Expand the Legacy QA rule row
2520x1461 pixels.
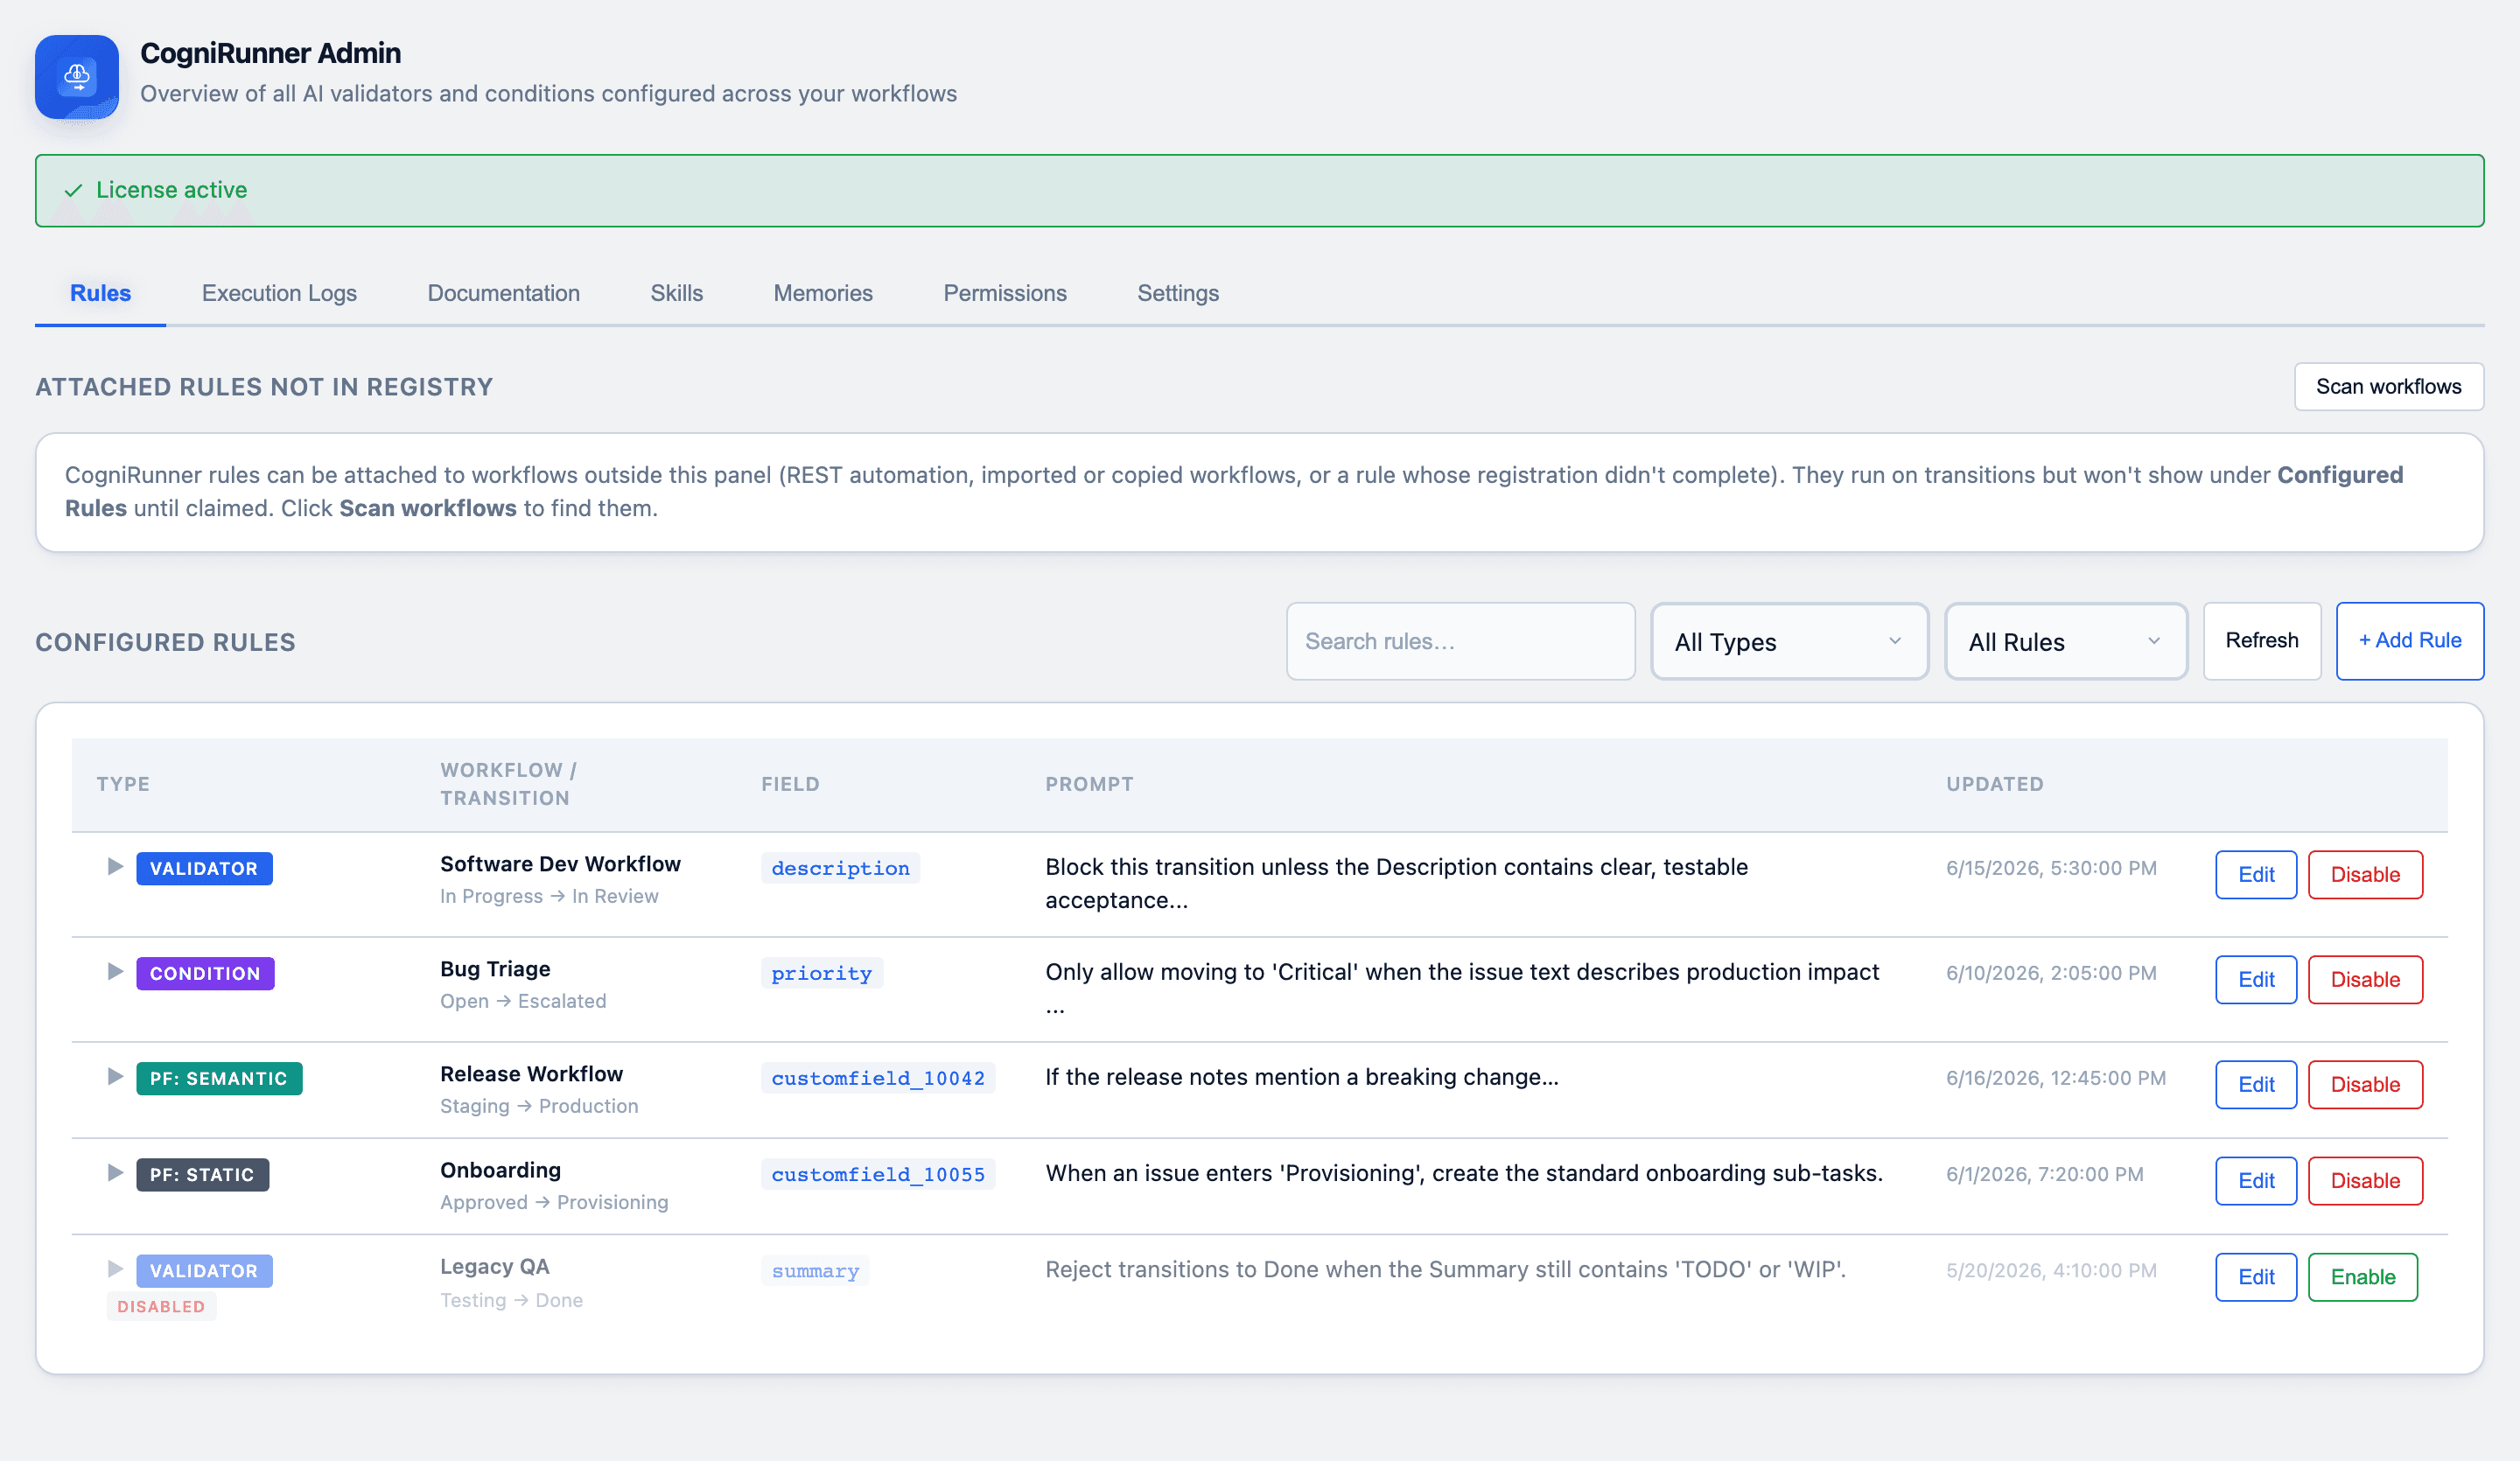pyautogui.click(x=115, y=1269)
